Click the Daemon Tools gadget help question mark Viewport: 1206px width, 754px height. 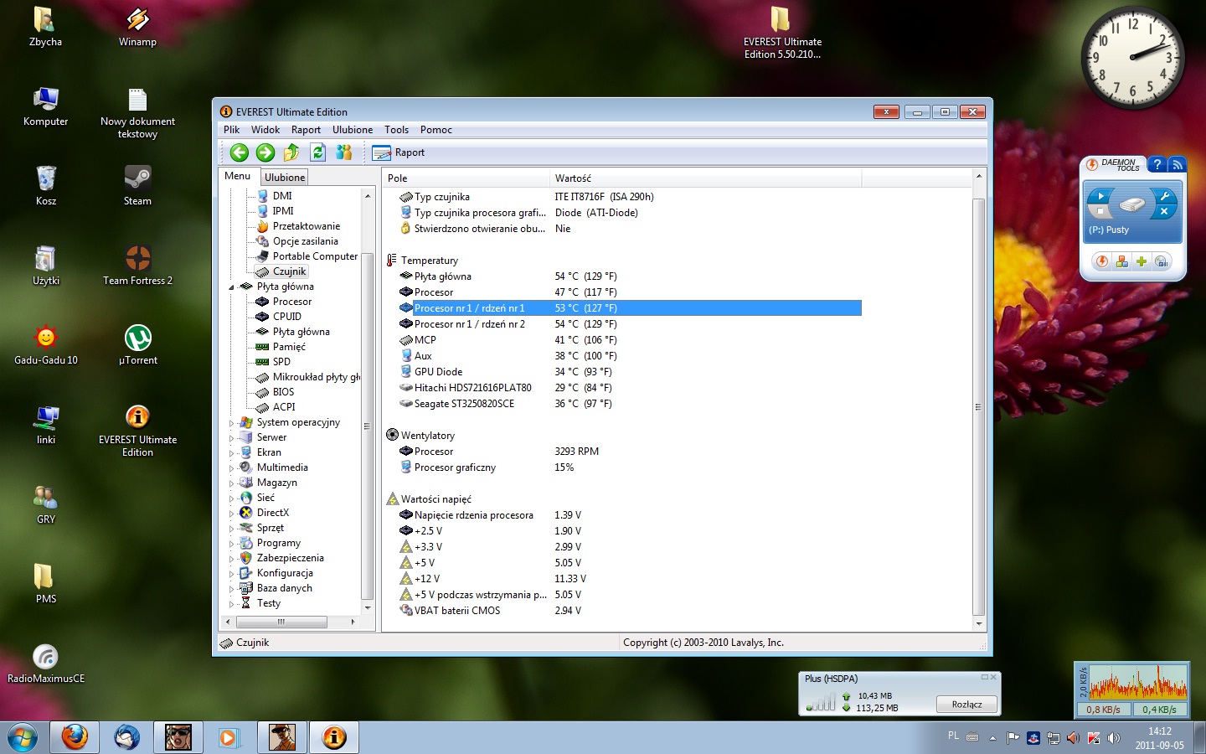(1157, 164)
